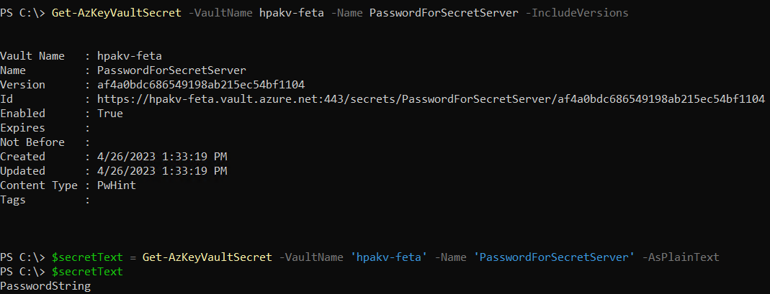Click the Enabled value True

pyautogui.click(x=110, y=114)
